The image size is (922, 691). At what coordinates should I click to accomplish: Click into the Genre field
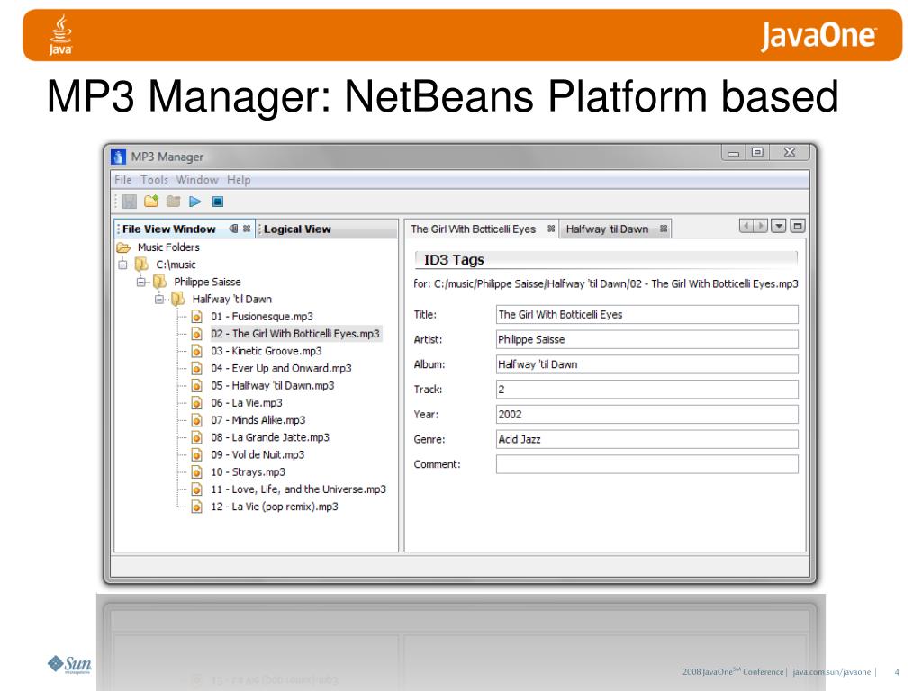point(646,439)
